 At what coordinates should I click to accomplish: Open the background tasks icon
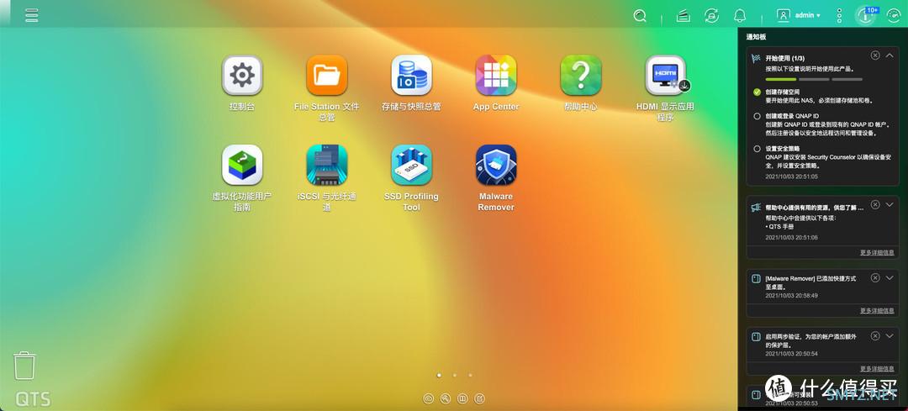point(684,16)
